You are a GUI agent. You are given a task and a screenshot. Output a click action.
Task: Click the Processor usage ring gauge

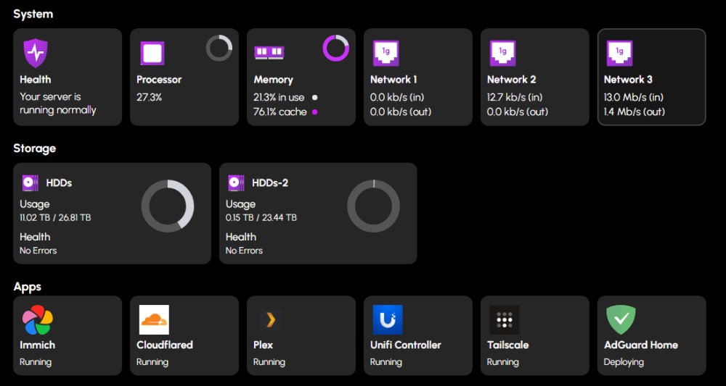click(219, 49)
